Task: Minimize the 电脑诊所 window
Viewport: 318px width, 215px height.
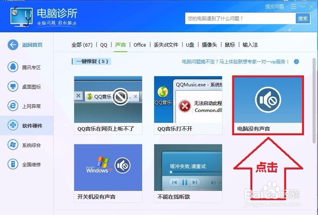Action: click(303, 7)
